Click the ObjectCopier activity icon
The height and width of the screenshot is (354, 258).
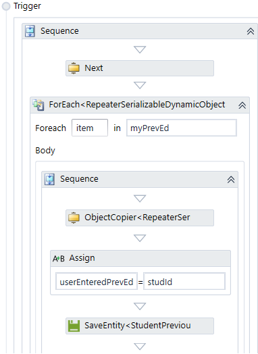pos(74,218)
